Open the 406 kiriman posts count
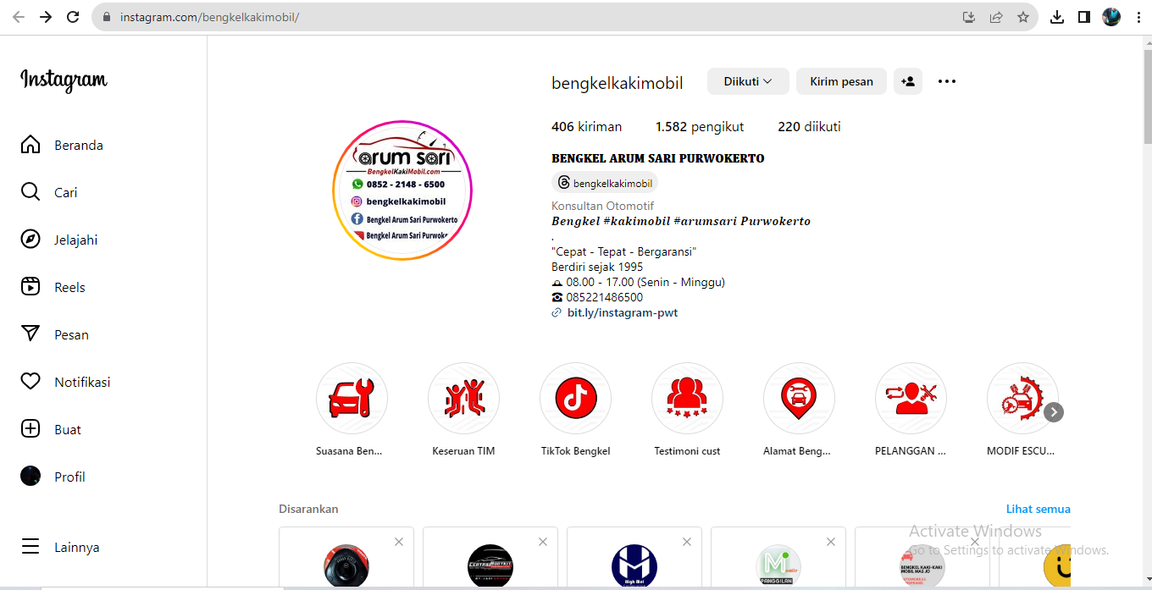Viewport: 1152px width, 590px height. point(586,127)
